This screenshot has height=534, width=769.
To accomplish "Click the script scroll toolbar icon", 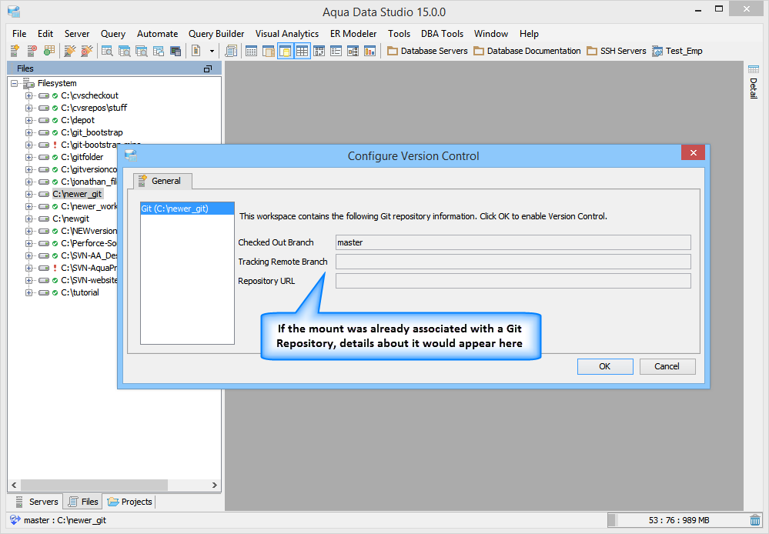I will [x=231, y=51].
